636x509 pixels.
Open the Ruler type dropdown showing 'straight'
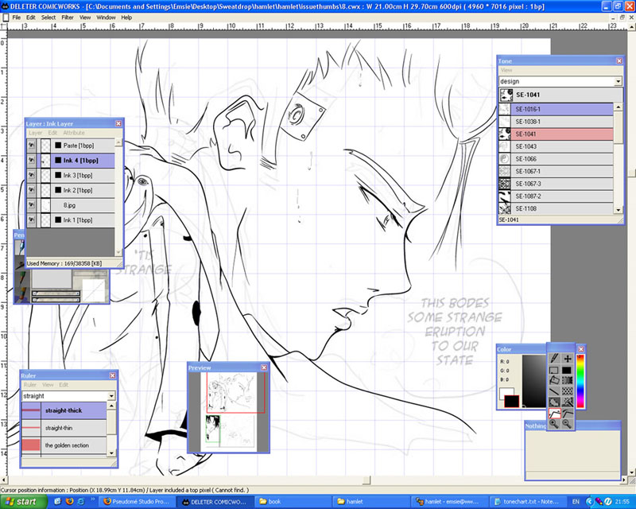111,396
